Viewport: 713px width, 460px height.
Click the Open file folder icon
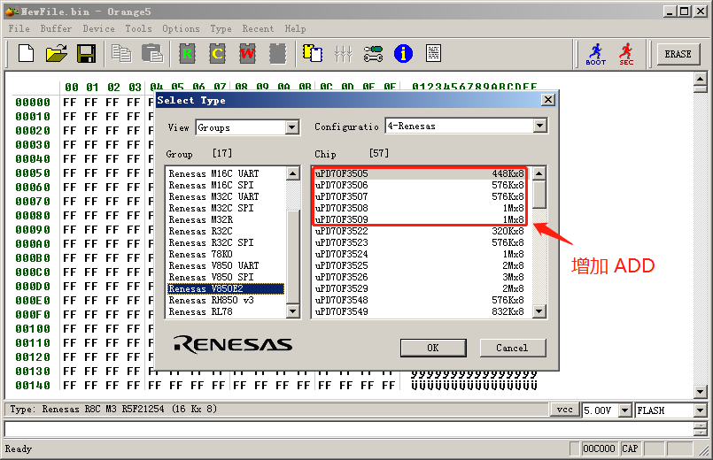tap(56, 54)
